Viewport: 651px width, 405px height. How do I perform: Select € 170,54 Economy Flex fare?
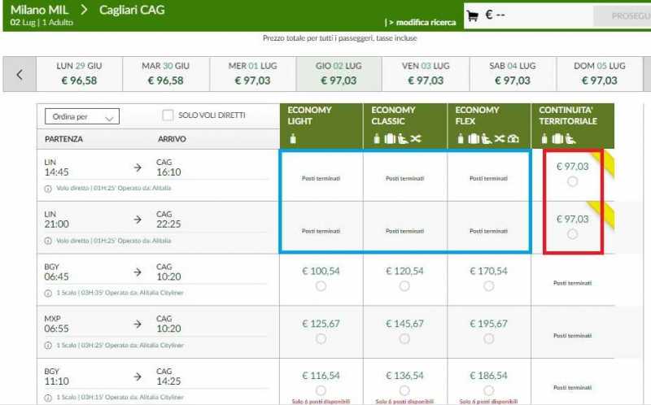[x=489, y=286]
